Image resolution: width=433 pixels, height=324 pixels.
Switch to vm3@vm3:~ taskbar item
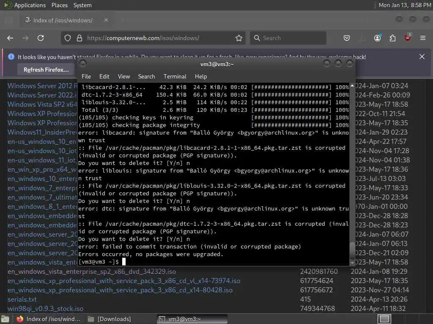pyautogui.click(x=192, y=319)
